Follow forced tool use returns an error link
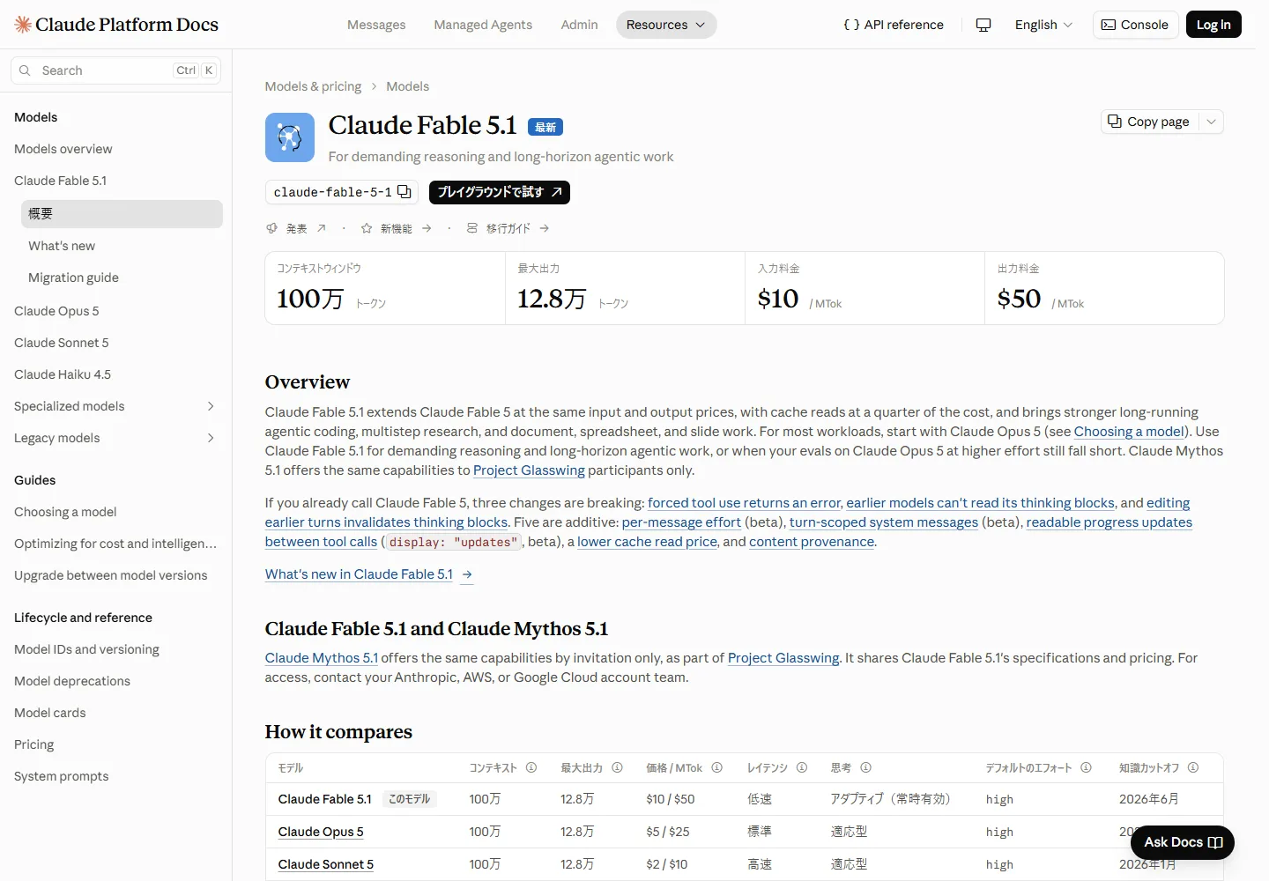The width and height of the screenshot is (1269, 881). pyautogui.click(x=745, y=503)
